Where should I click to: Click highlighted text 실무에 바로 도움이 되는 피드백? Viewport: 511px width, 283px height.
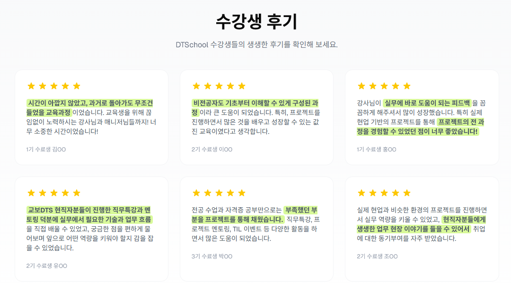click(427, 103)
